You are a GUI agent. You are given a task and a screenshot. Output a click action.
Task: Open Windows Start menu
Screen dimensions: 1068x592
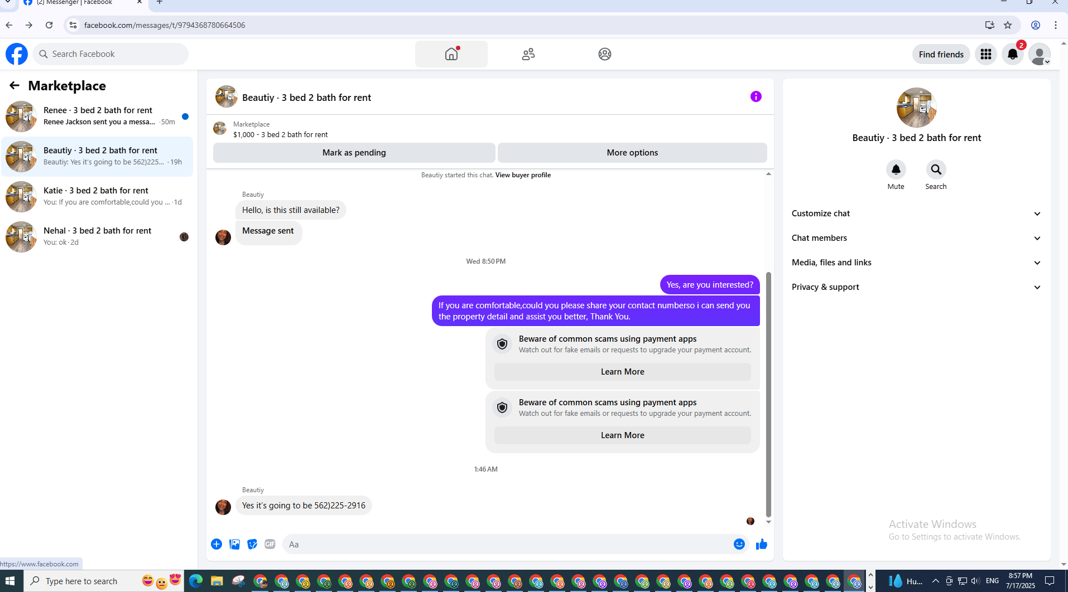pyautogui.click(x=10, y=581)
